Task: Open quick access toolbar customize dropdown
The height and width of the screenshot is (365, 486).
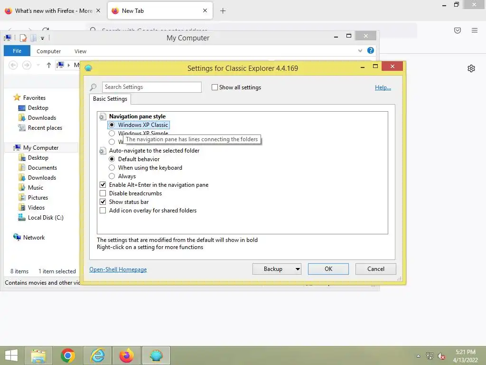Action: (42, 38)
